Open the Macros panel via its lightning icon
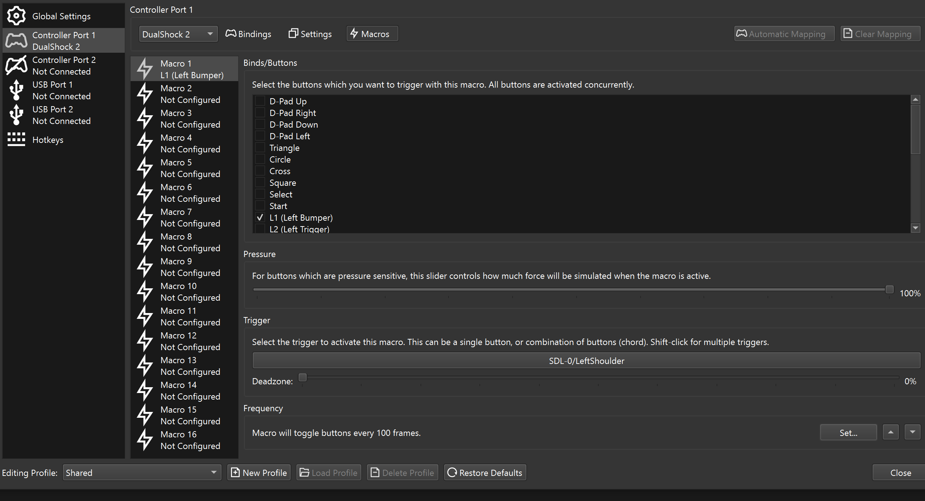The height and width of the screenshot is (501, 925). [355, 33]
